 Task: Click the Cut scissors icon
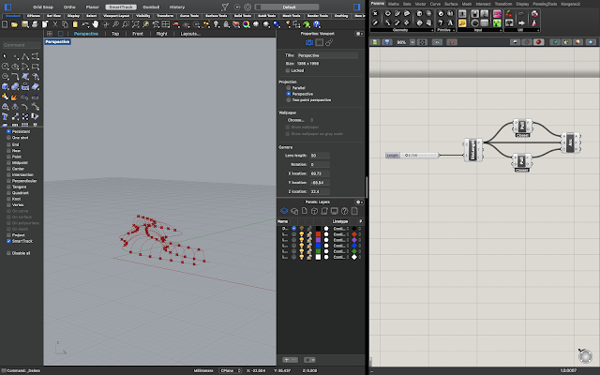click(x=55, y=24)
